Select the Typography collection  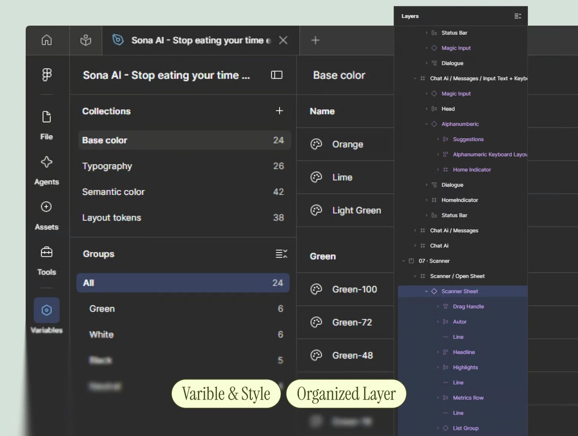coord(184,166)
